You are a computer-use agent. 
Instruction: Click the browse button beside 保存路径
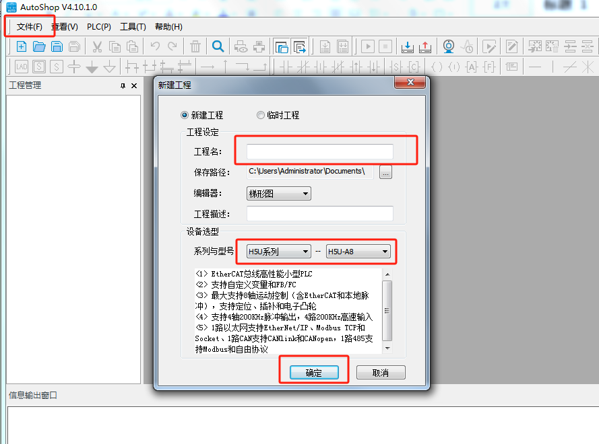click(385, 172)
